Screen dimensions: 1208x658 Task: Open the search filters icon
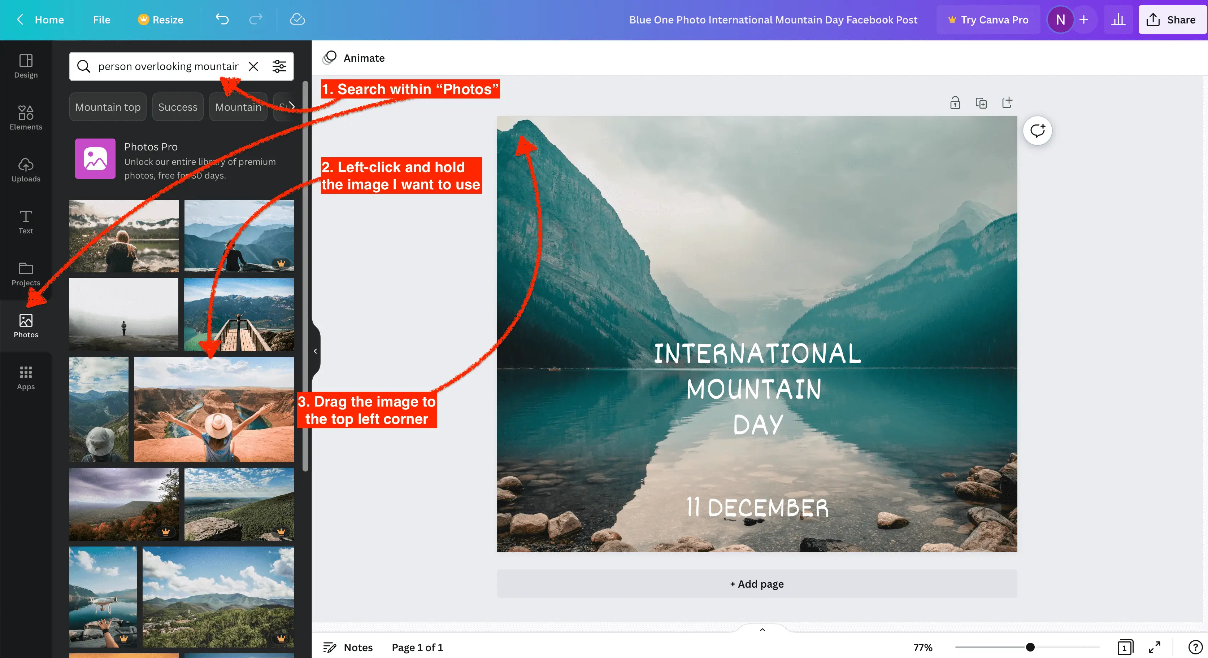(279, 66)
